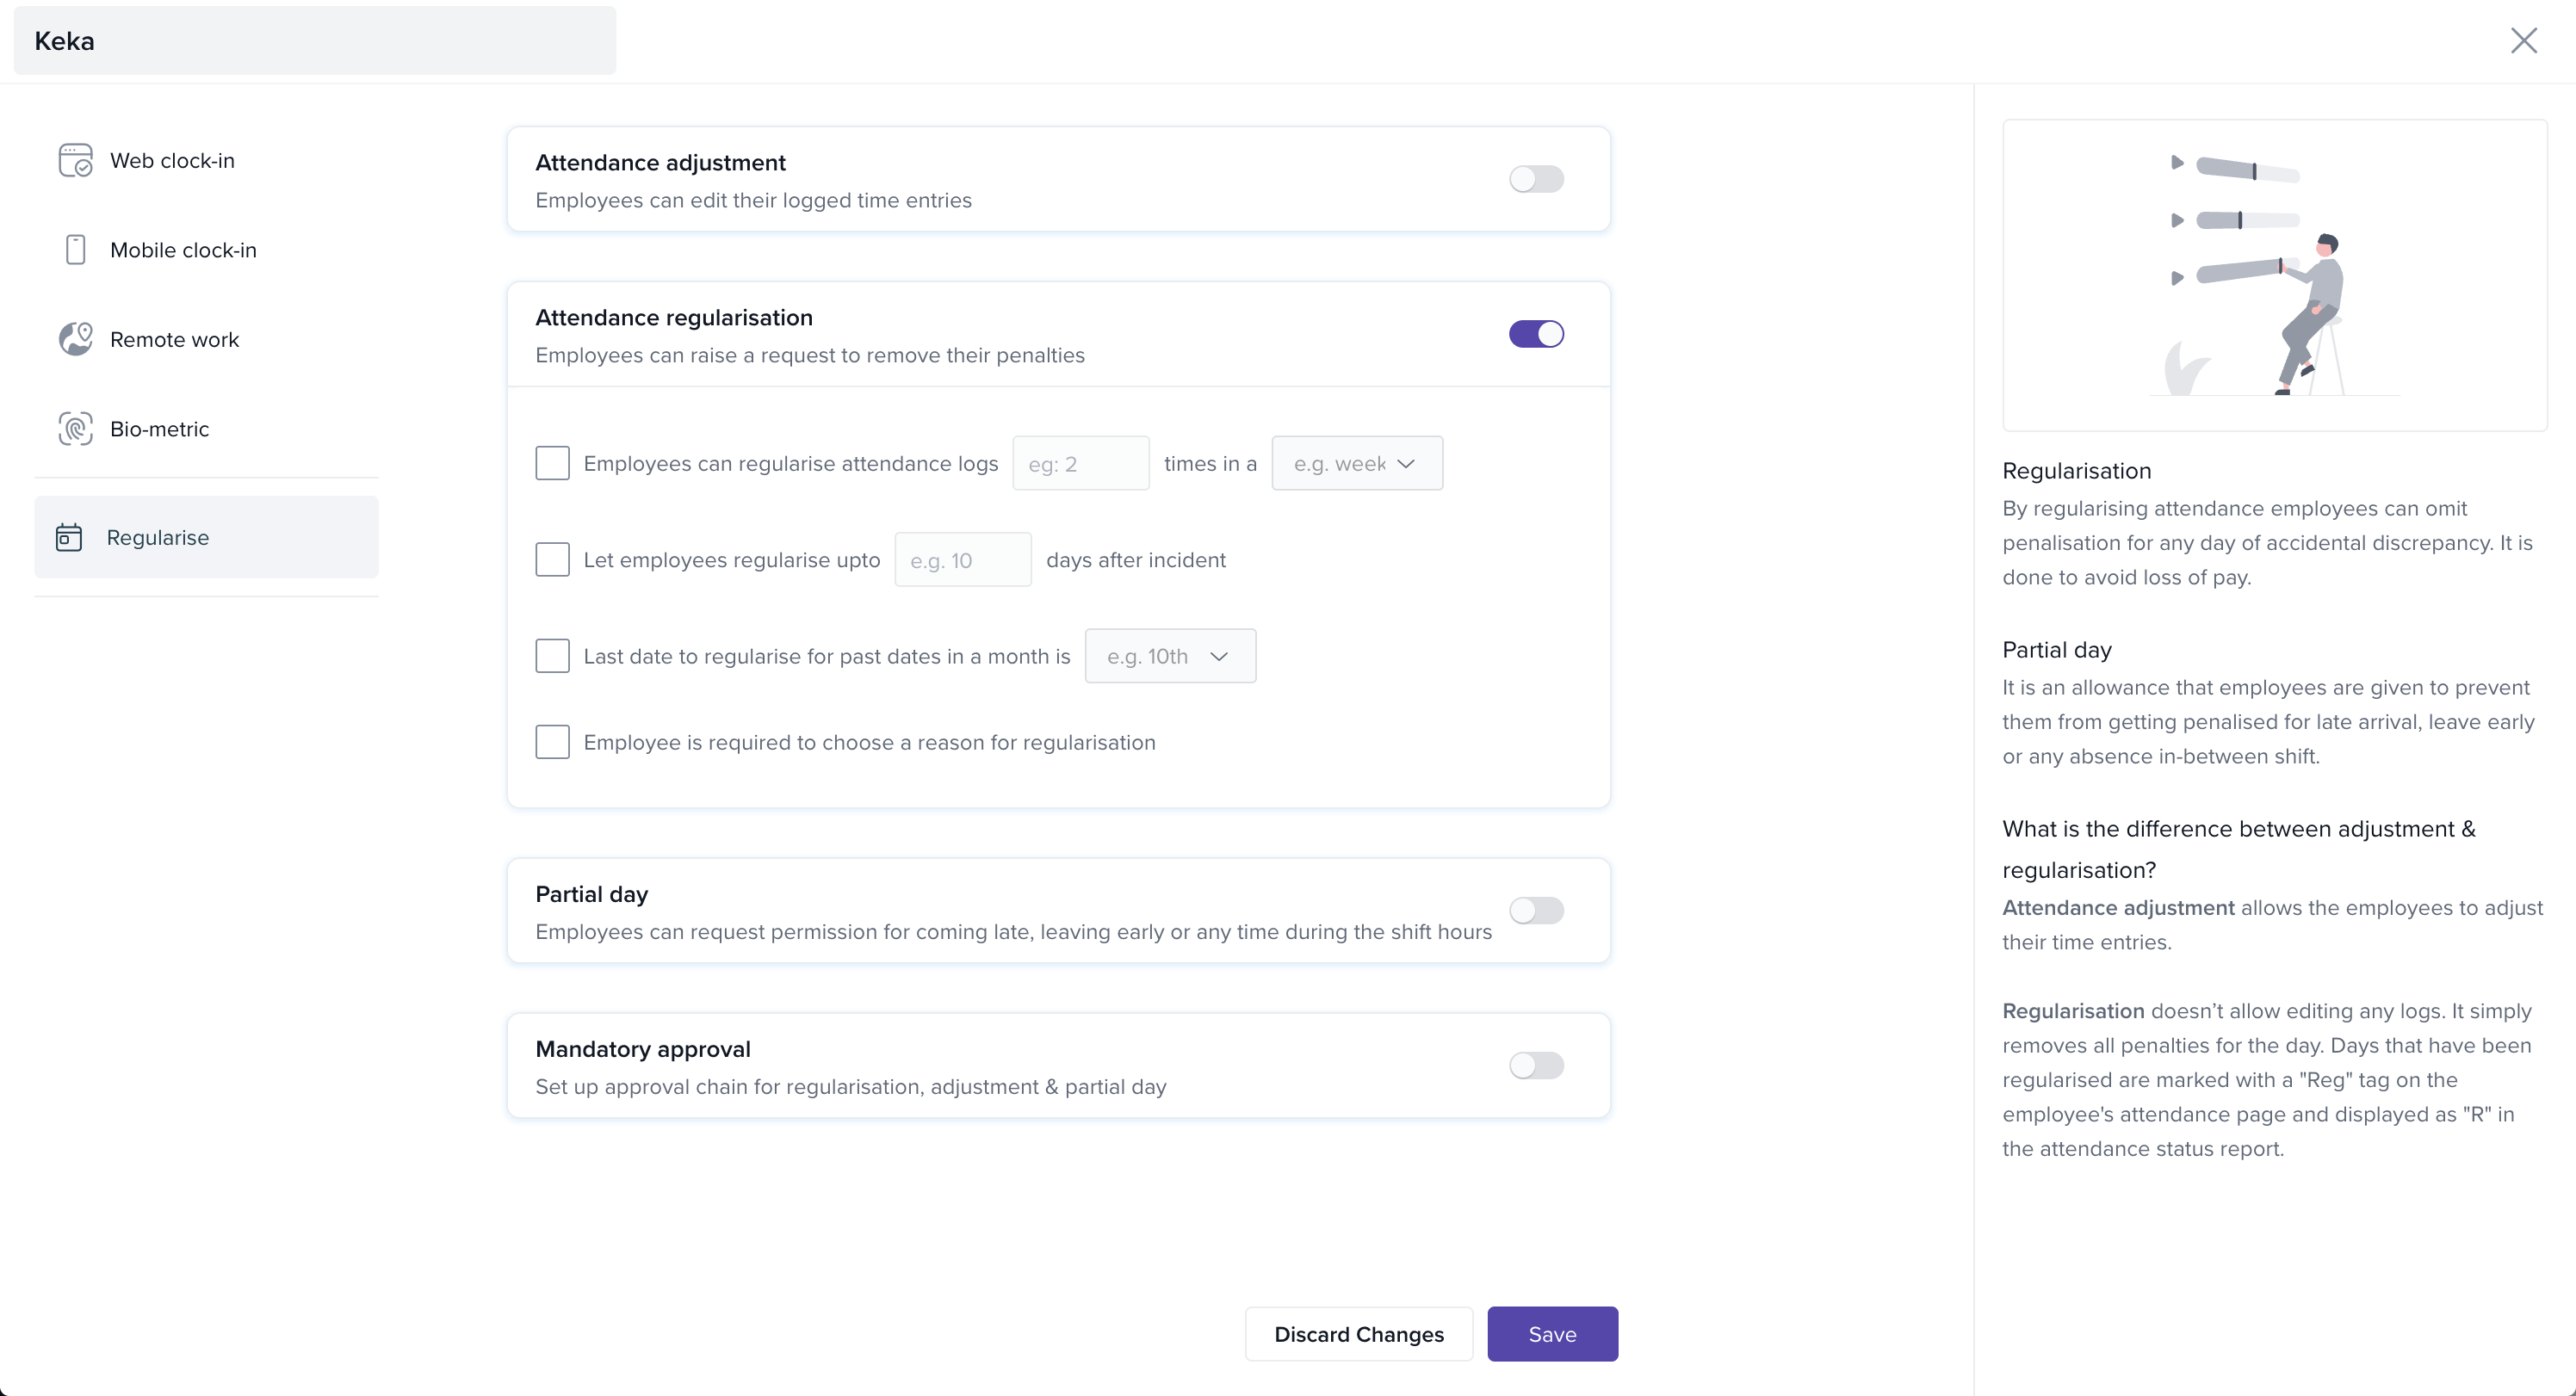Click the chevron arrow in 10th dropdown
The height and width of the screenshot is (1396, 2576).
tap(1218, 656)
